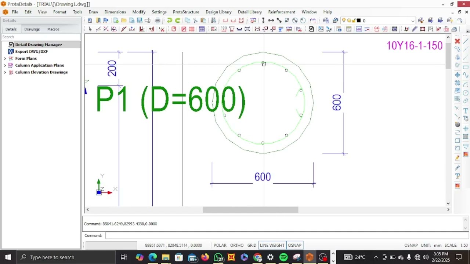This screenshot has height=264, width=470.
Task: Click the taskbar search box
Action: [x=66, y=257]
